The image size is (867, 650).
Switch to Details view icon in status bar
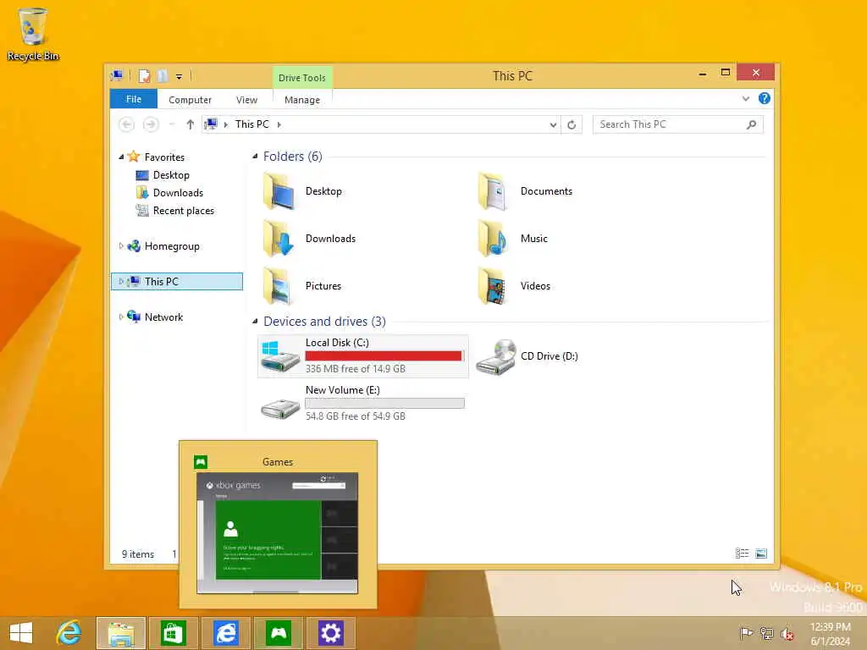pos(742,554)
